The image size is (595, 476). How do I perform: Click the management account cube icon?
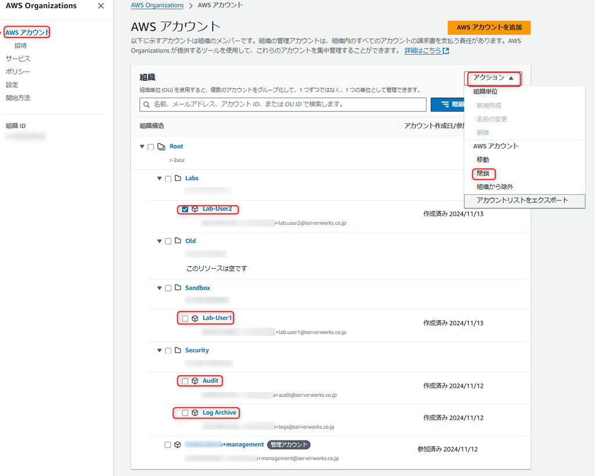coord(178,445)
